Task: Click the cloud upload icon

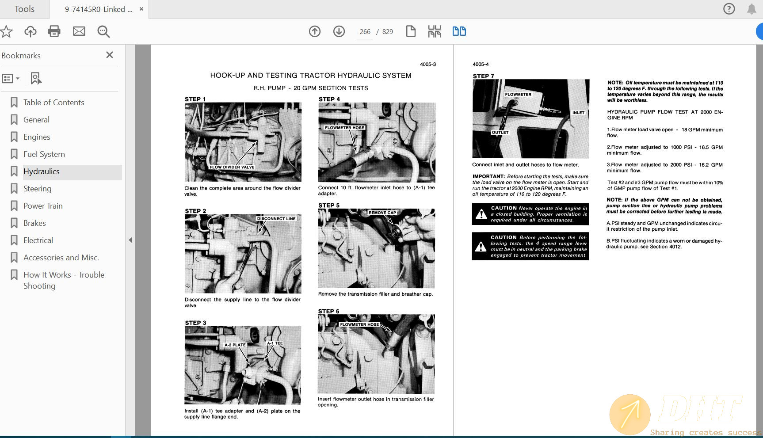Action: 31,31
